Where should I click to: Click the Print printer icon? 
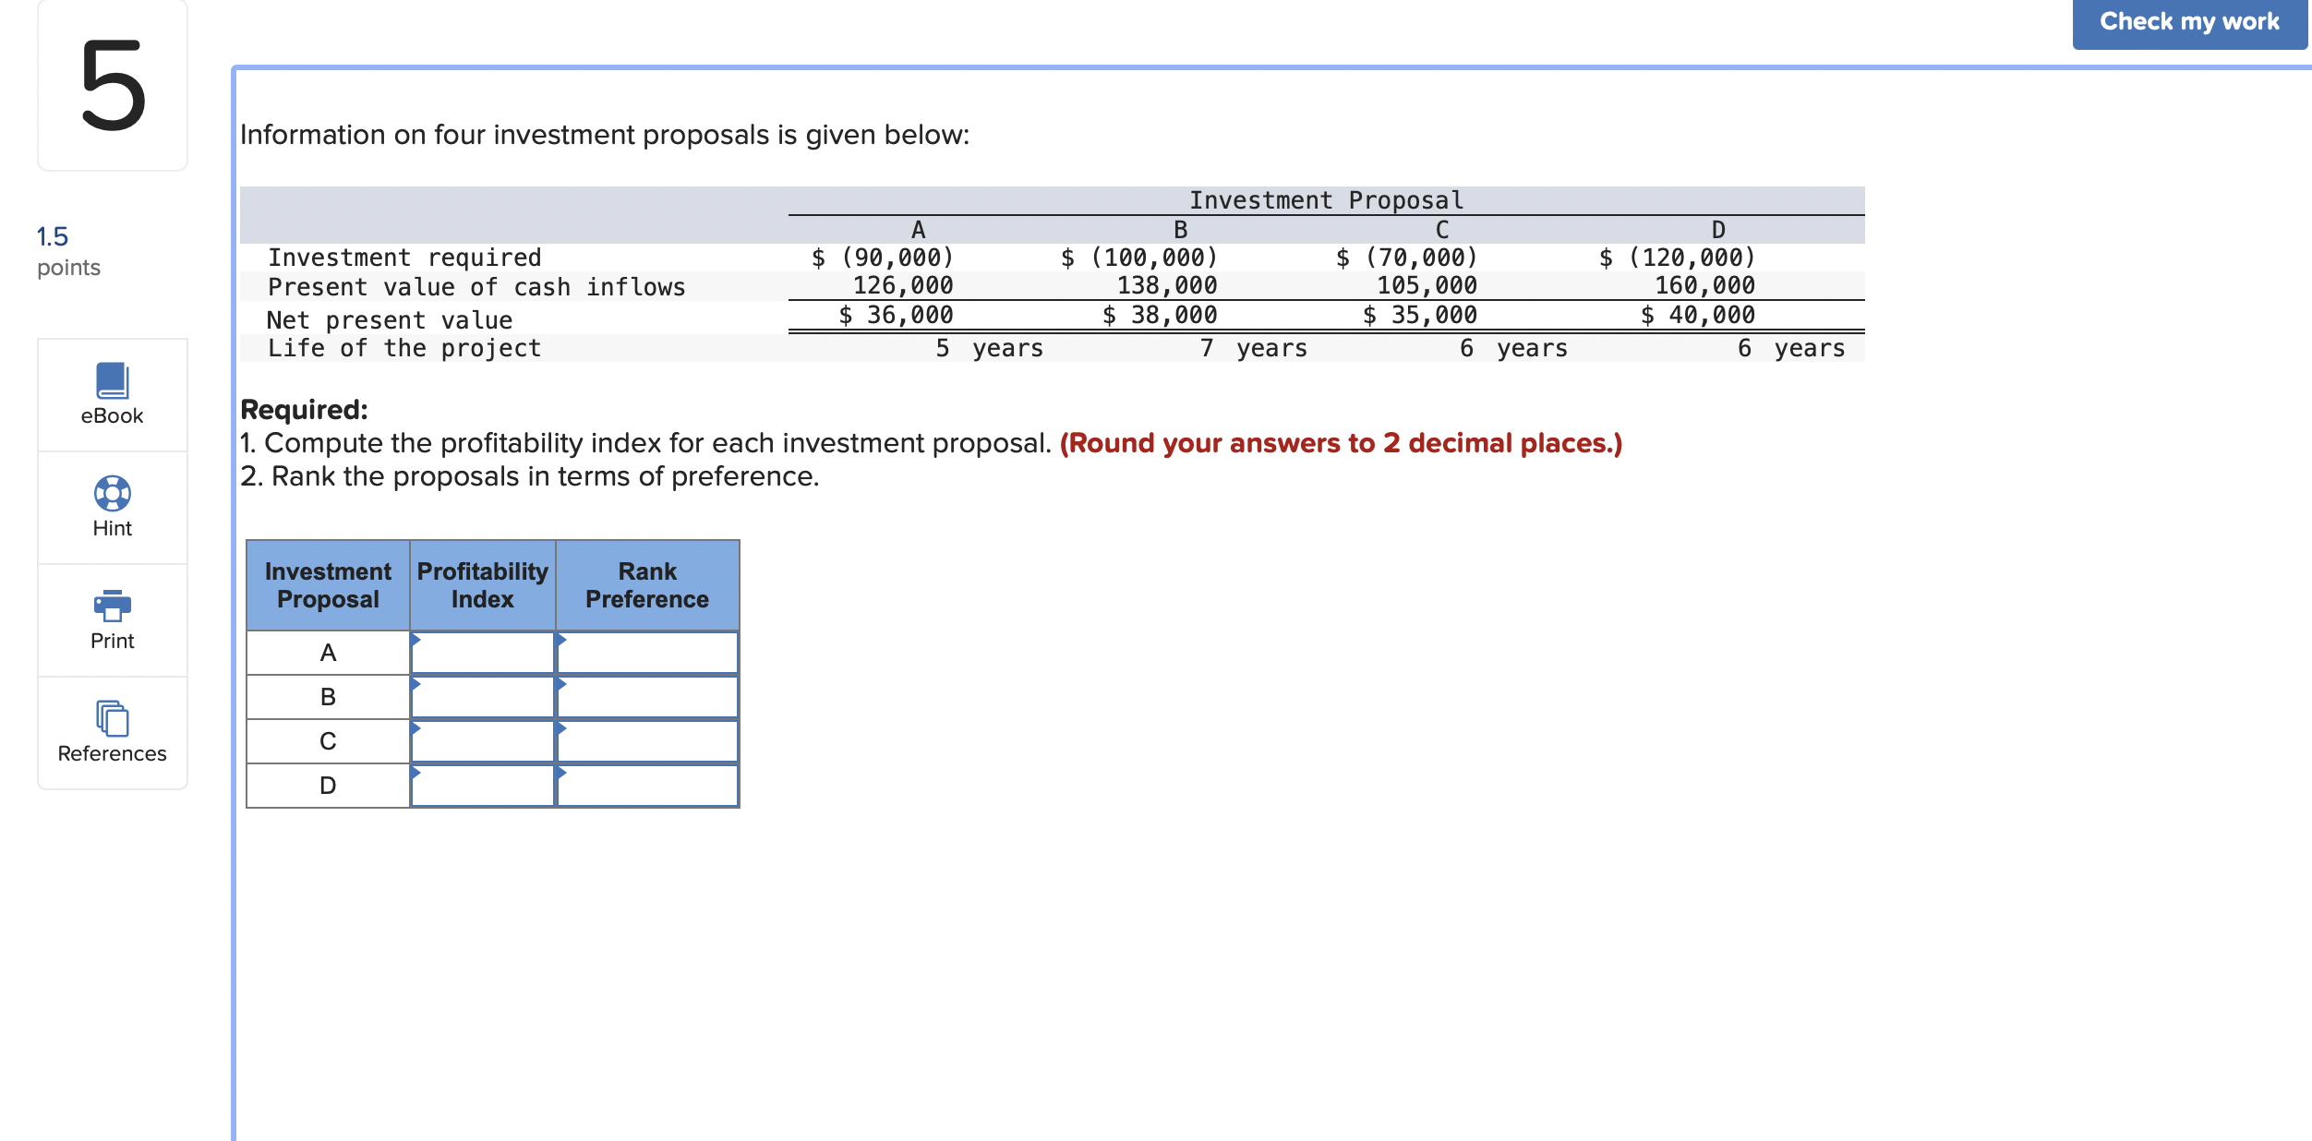(x=112, y=606)
